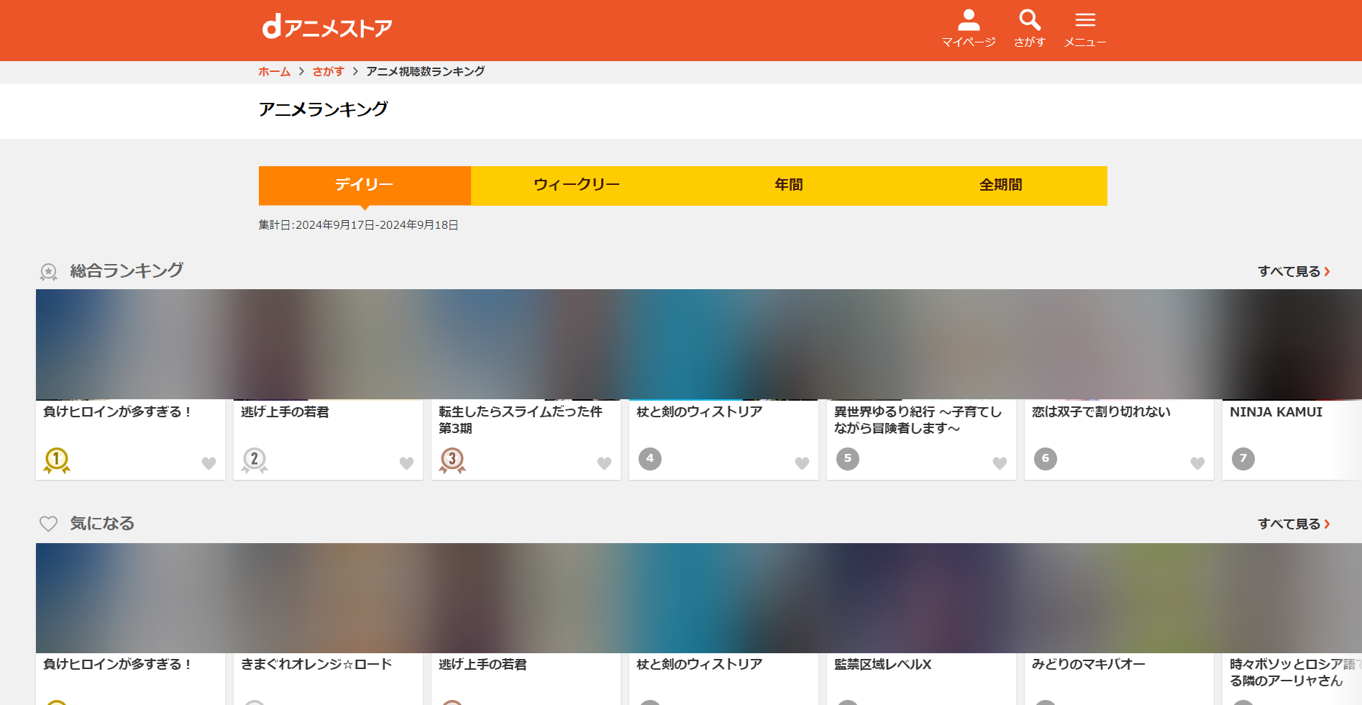Screen dimensions: 1362x705
Task: Open 杖と剣のウィストリア title in 総合ランキング
Action: [x=699, y=411]
